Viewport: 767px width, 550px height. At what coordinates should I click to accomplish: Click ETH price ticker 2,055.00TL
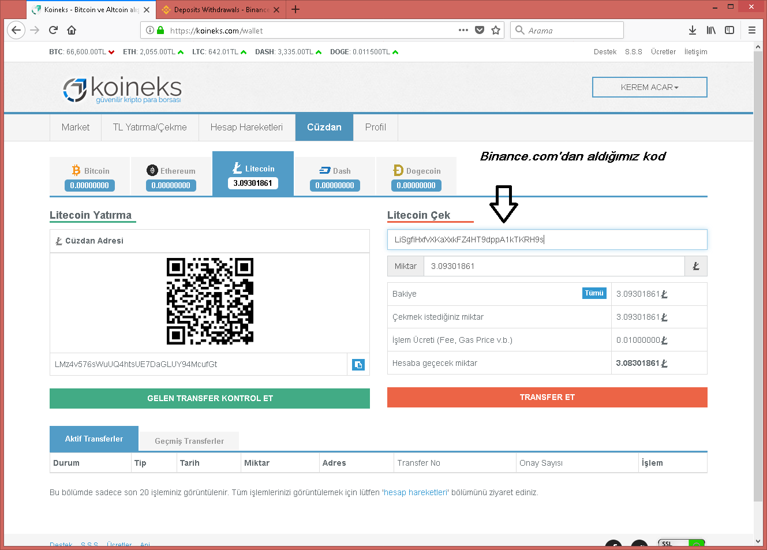tap(154, 52)
